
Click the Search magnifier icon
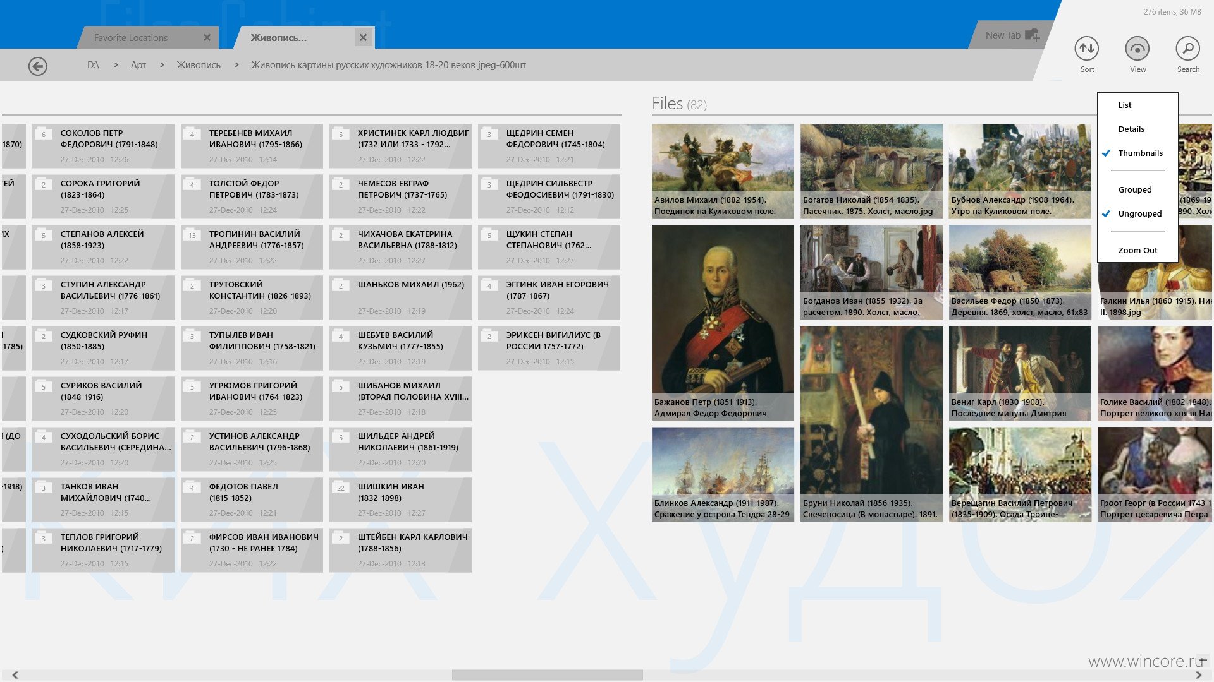click(x=1187, y=49)
